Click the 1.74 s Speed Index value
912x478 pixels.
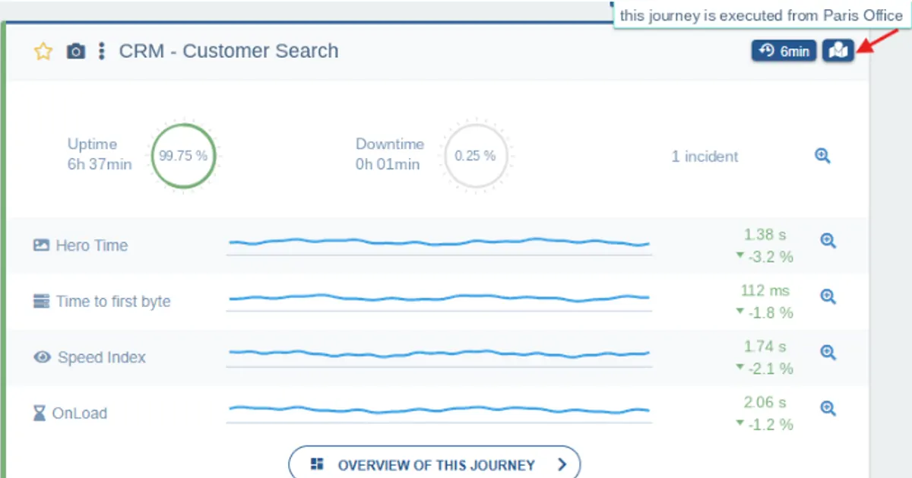click(765, 347)
